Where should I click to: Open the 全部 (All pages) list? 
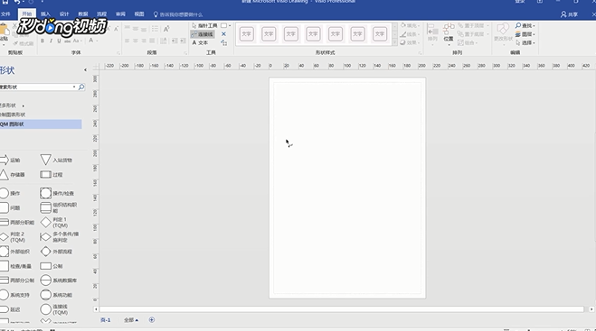[x=131, y=320]
